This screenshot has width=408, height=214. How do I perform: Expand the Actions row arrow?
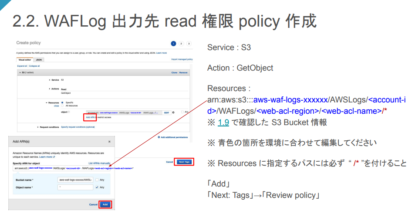tap(50, 89)
